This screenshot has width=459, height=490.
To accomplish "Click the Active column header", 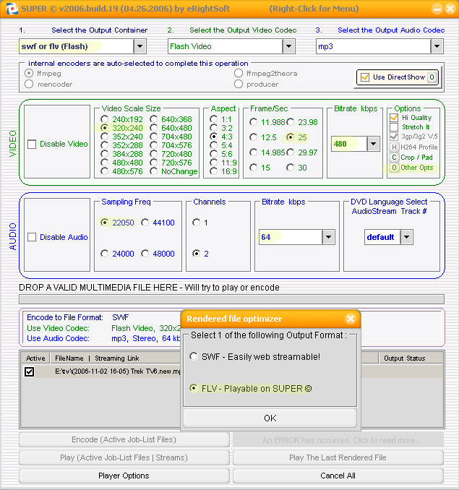I will (x=35, y=358).
